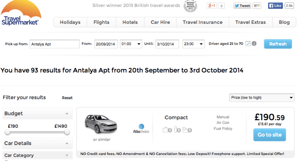Click the Google +1 button

pyautogui.click(x=211, y=6)
